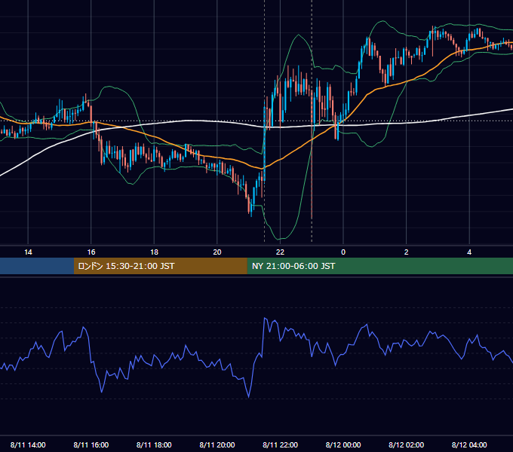
Task: Click the 4 hour label on the price chart axis
Action: (469, 252)
